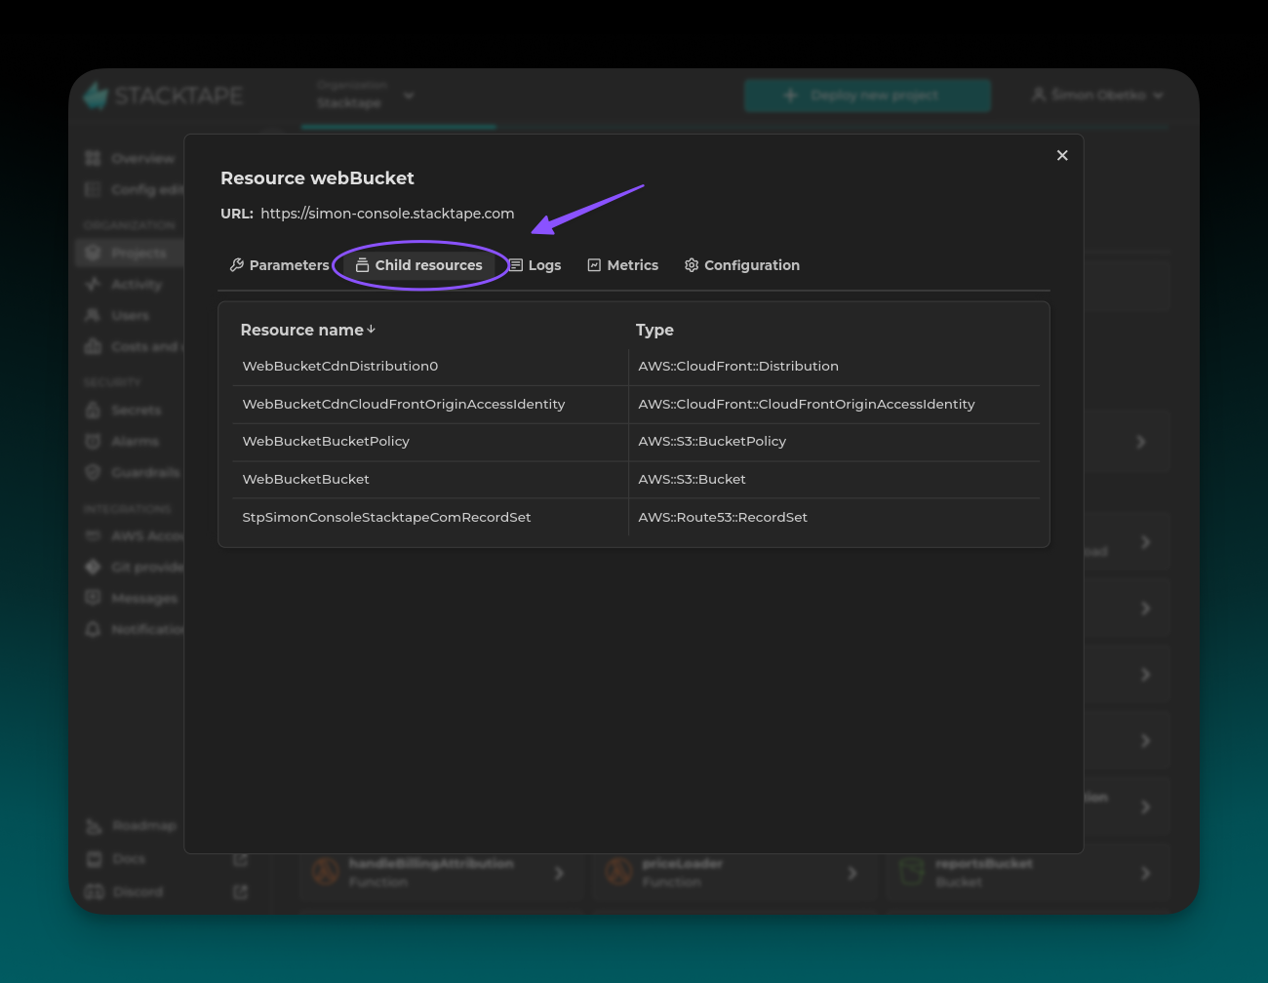Open Costs and budgets in the sidebar
1268x983 pixels.
point(133,346)
